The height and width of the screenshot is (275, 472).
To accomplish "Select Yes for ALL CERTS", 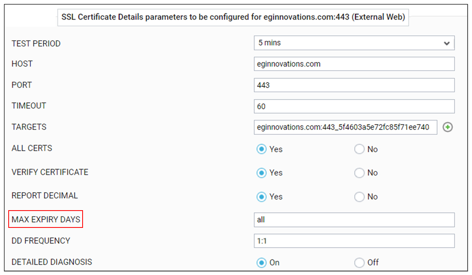I will [x=262, y=149].
